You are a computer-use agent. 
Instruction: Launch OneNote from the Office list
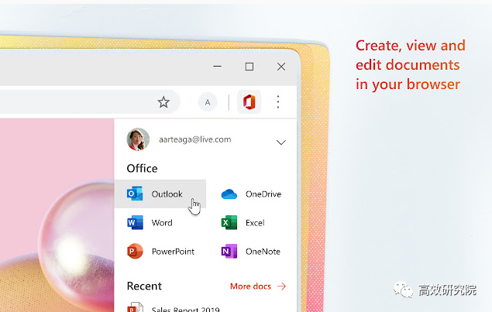point(251,251)
